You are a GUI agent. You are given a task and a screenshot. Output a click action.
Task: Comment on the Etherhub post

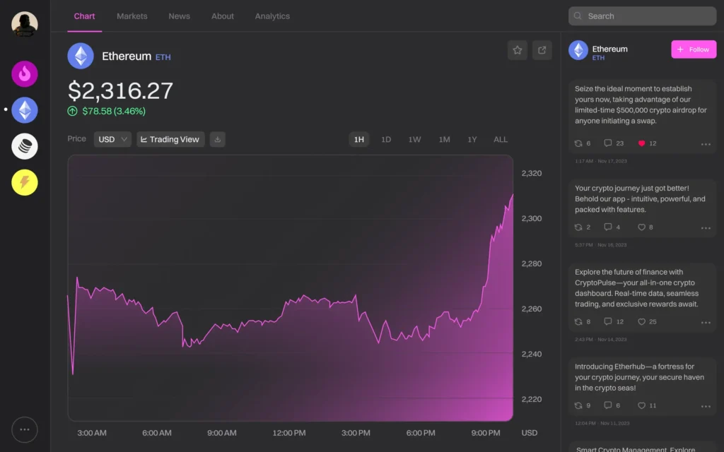click(607, 405)
